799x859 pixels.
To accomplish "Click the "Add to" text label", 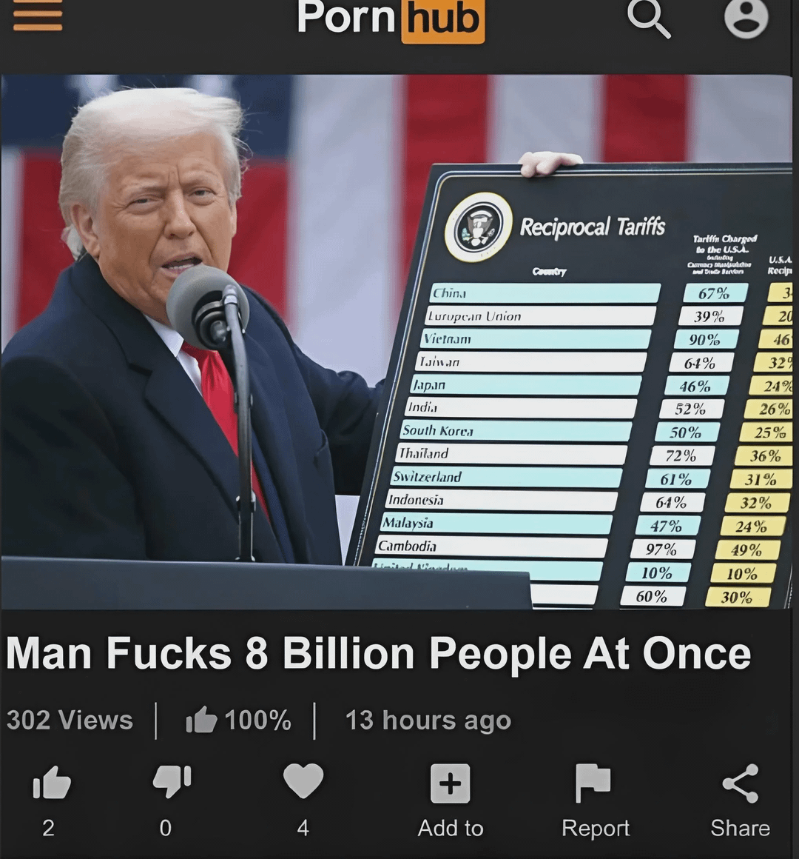I will (451, 828).
